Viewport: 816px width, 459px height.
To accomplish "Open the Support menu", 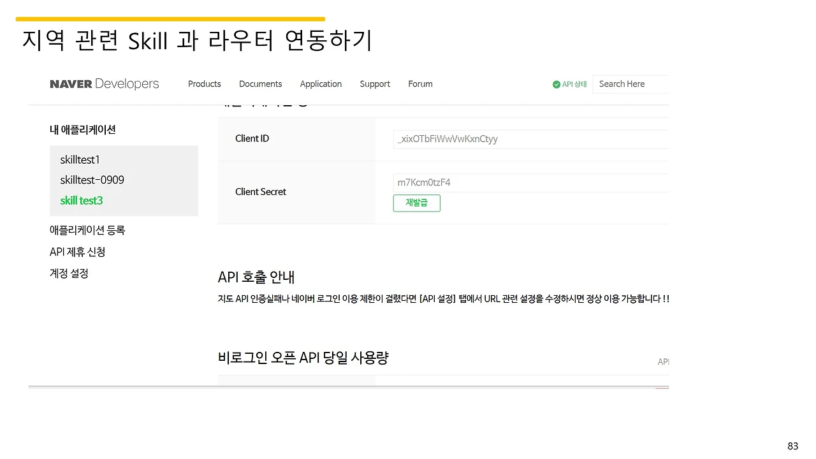I will click(375, 84).
